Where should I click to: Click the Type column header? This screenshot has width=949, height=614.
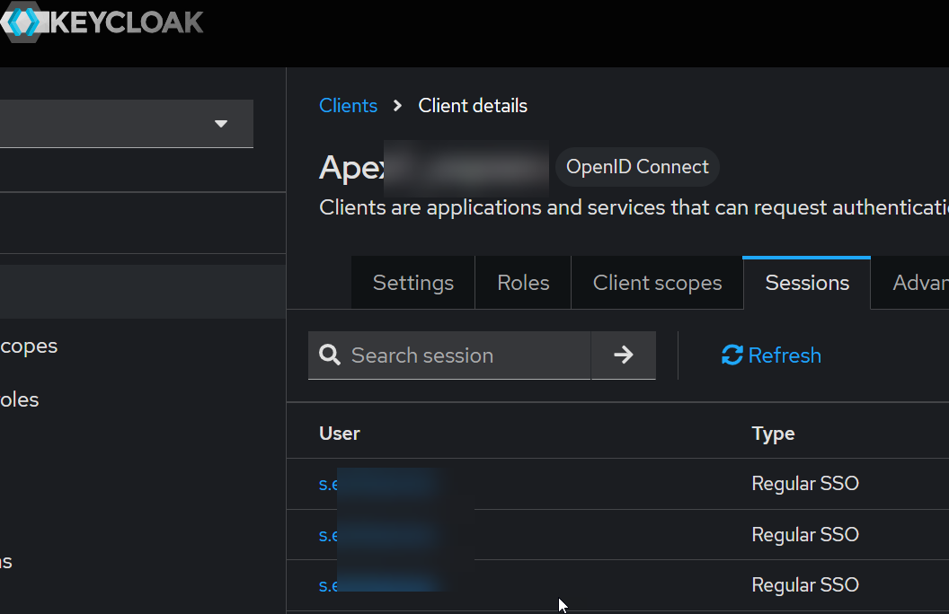click(x=773, y=434)
